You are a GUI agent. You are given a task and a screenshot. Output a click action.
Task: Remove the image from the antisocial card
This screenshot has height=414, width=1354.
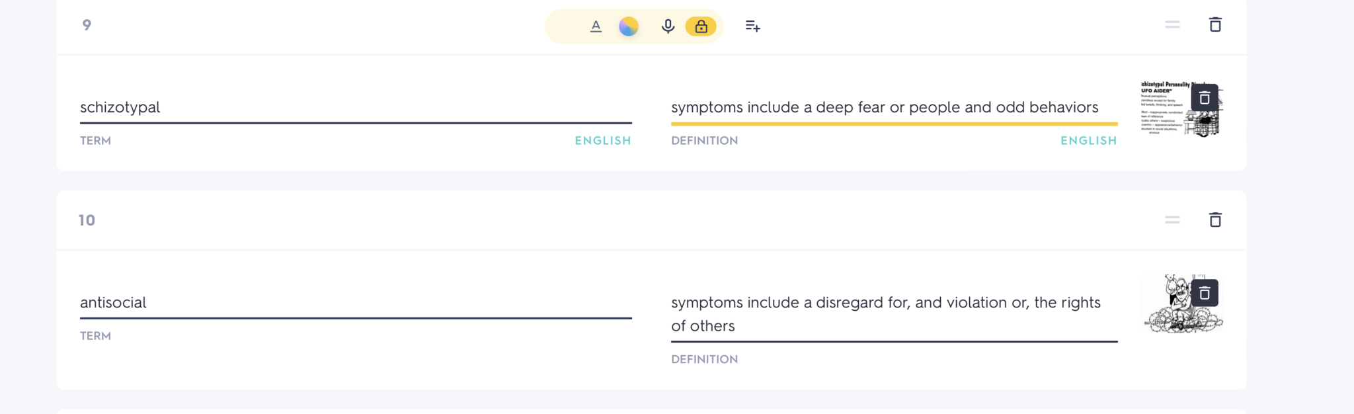1205,293
